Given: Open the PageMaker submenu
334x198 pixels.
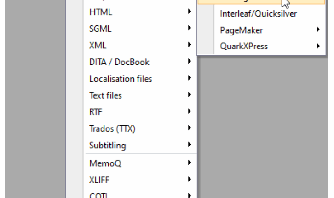Looking at the screenshot, I should (x=261, y=30).
